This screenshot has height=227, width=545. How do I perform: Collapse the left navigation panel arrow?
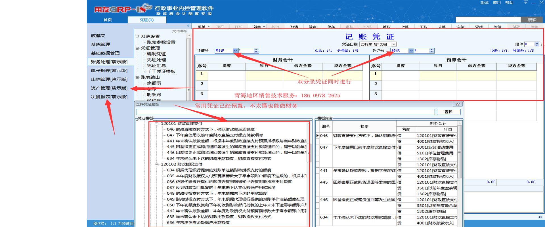[x=188, y=26]
